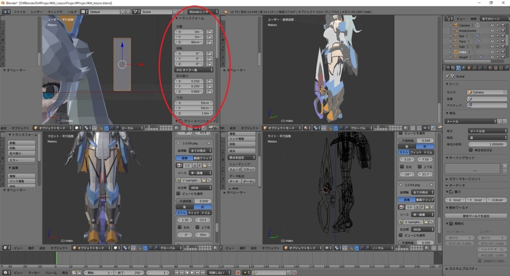Open the info editor type selector icon
Image resolution: width=510 pixels, height=276 pixels.
(x=6, y=12)
